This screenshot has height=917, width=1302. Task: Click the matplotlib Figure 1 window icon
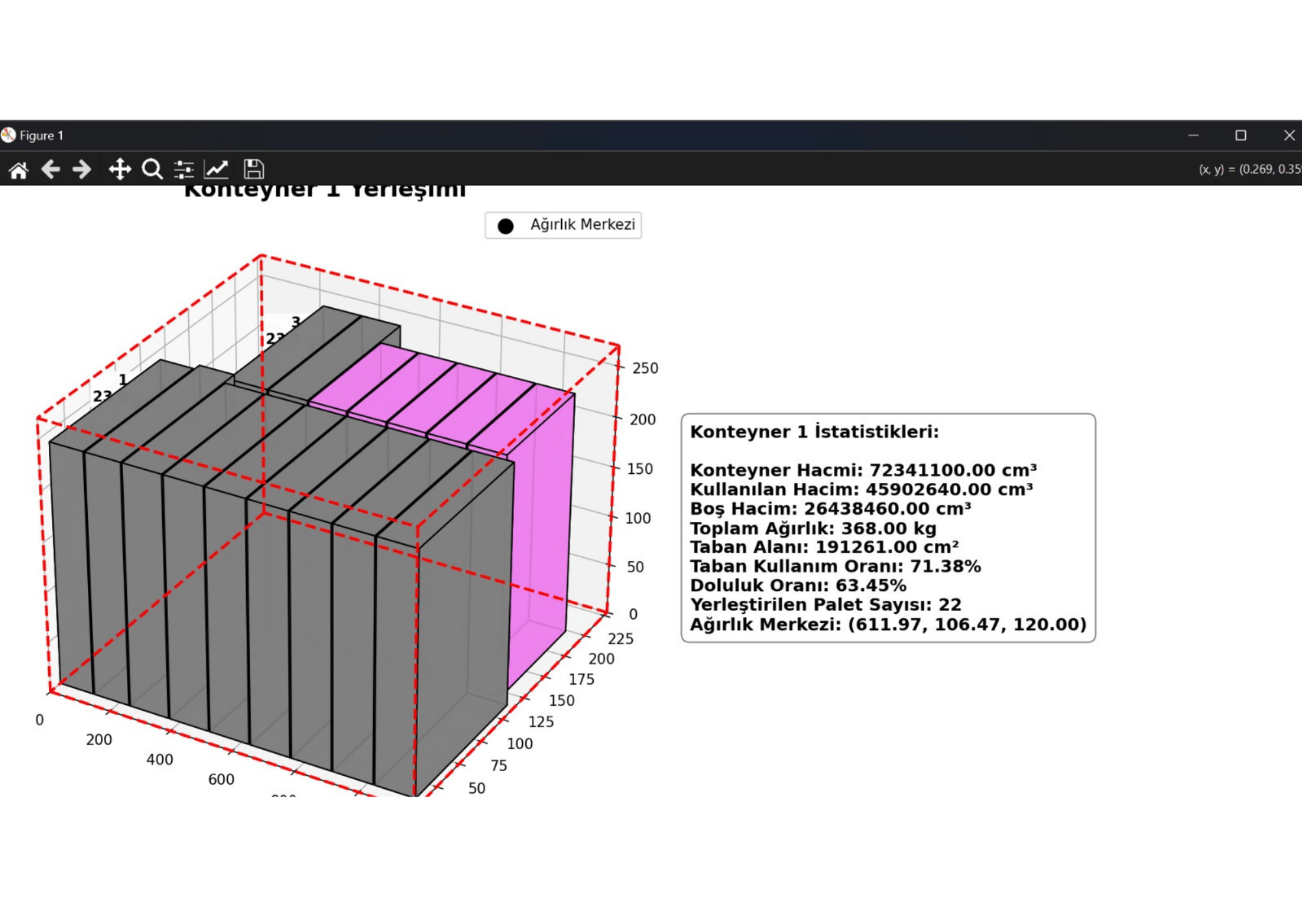(x=8, y=135)
